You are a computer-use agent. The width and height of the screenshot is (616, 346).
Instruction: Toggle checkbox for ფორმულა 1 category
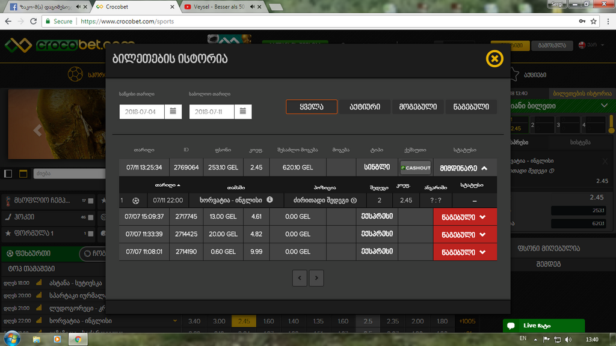pos(91,234)
